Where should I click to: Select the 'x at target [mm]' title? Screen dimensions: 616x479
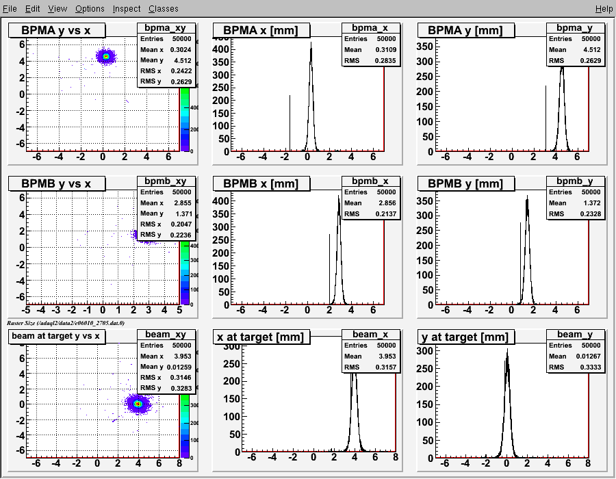pyautogui.click(x=261, y=337)
